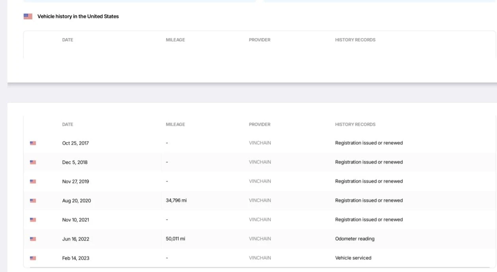
Task: Click the flag icon in Nov 10, 2021 row
Action: (x=33, y=220)
